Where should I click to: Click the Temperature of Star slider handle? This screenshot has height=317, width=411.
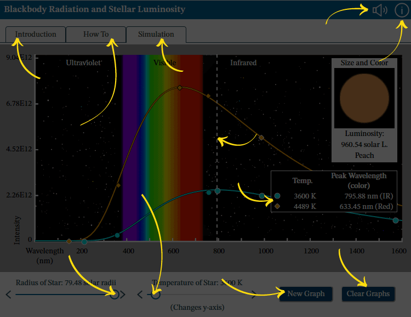point(155,295)
